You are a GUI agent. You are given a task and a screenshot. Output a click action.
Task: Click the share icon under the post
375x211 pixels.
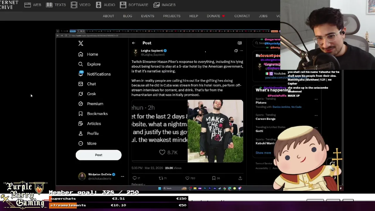[x=240, y=178]
